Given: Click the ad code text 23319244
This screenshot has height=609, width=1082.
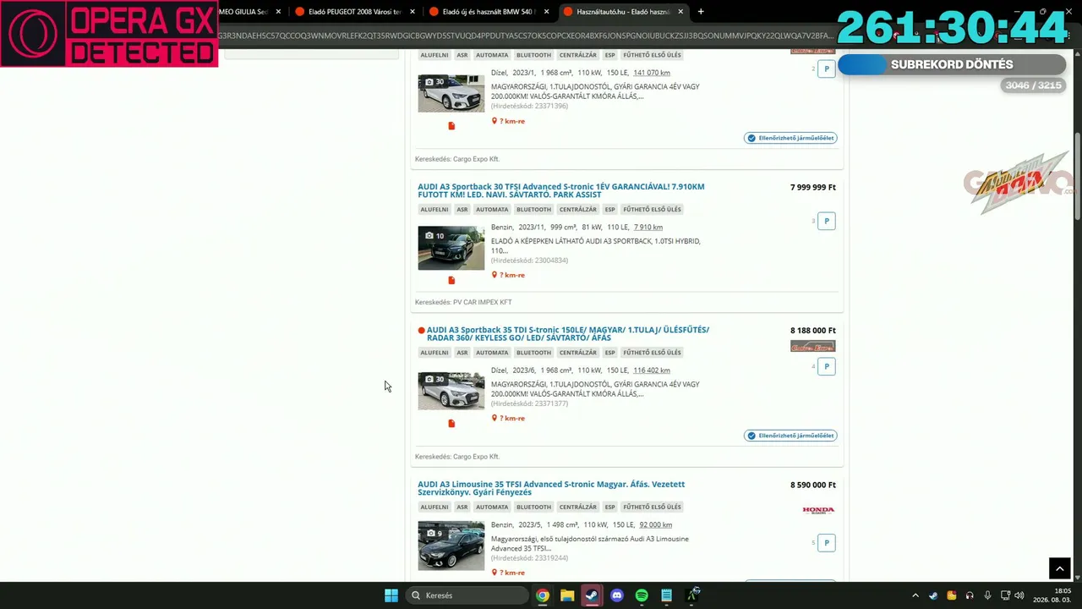Looking at the screenshot, I should (529, 558).
